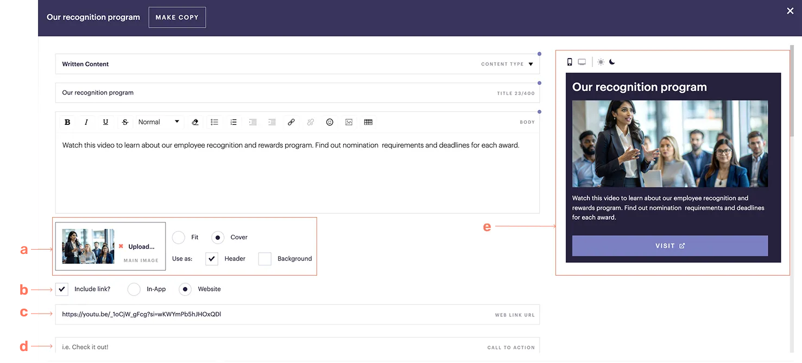This screenshot has width=802, height=363.
Task: Select the Fit image option
Action: click(x=179, y=237)
